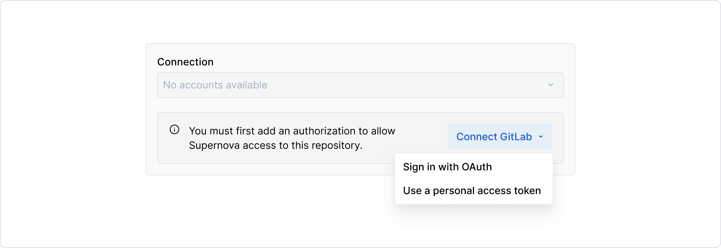Choose 'Sign in with OAuth' from the menu
The image size is (721, 248).
tap(448, 166)
